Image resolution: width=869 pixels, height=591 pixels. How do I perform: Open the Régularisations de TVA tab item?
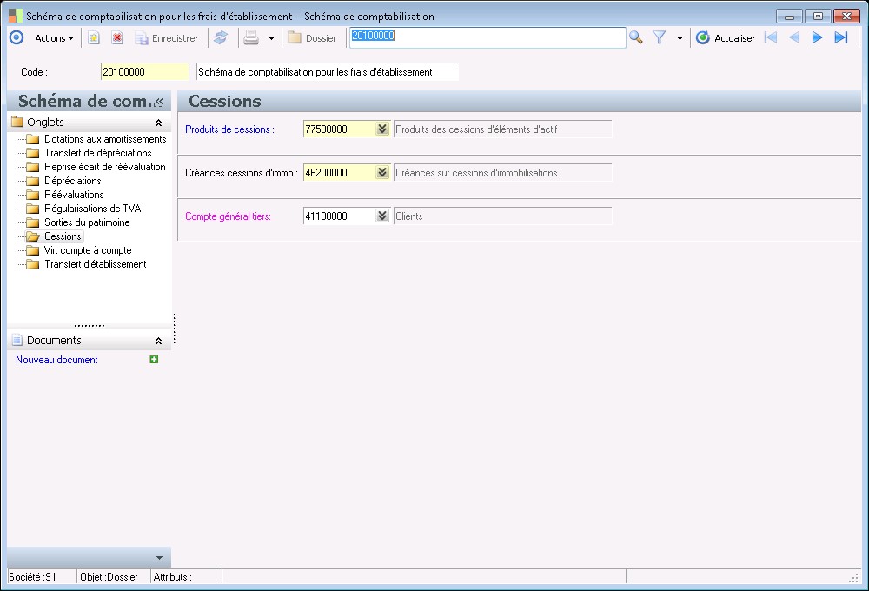point(92,209)
